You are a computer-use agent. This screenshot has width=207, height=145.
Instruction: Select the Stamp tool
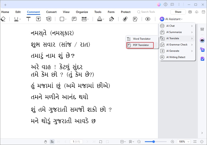point(100,19)
